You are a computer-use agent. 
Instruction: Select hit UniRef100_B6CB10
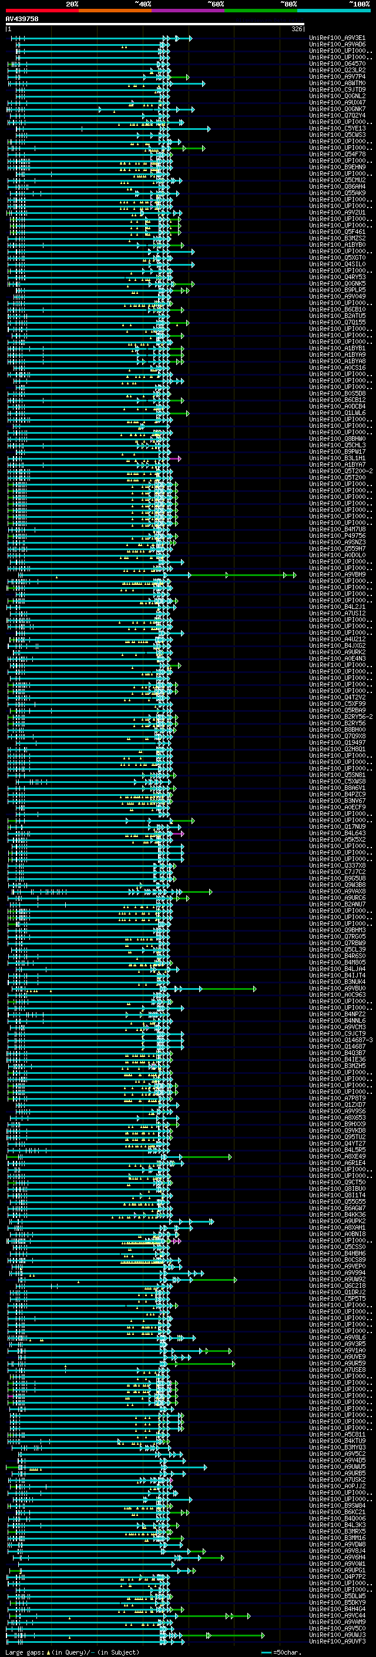point(337,309)
